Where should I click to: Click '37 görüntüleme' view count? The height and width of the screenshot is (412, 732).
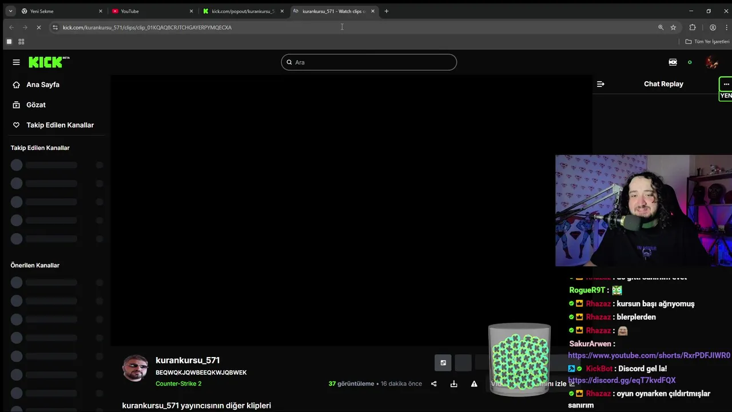coord(351,384)
